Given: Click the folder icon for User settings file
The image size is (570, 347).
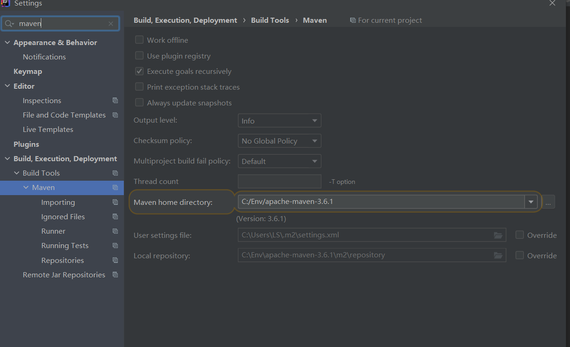Looking at the screenshot, I should point(498,236).
